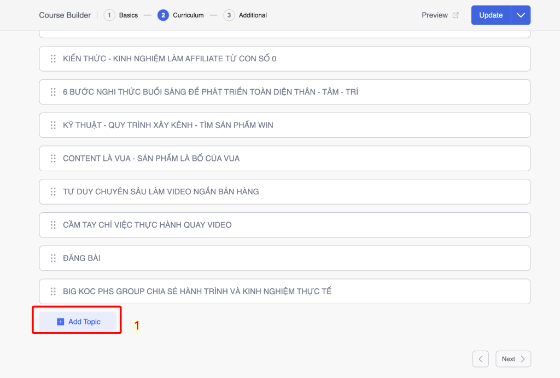Click the previous step arrow button
Image resolution: width=560 pixels, height=378 pixels.
[x=480, y=359]
